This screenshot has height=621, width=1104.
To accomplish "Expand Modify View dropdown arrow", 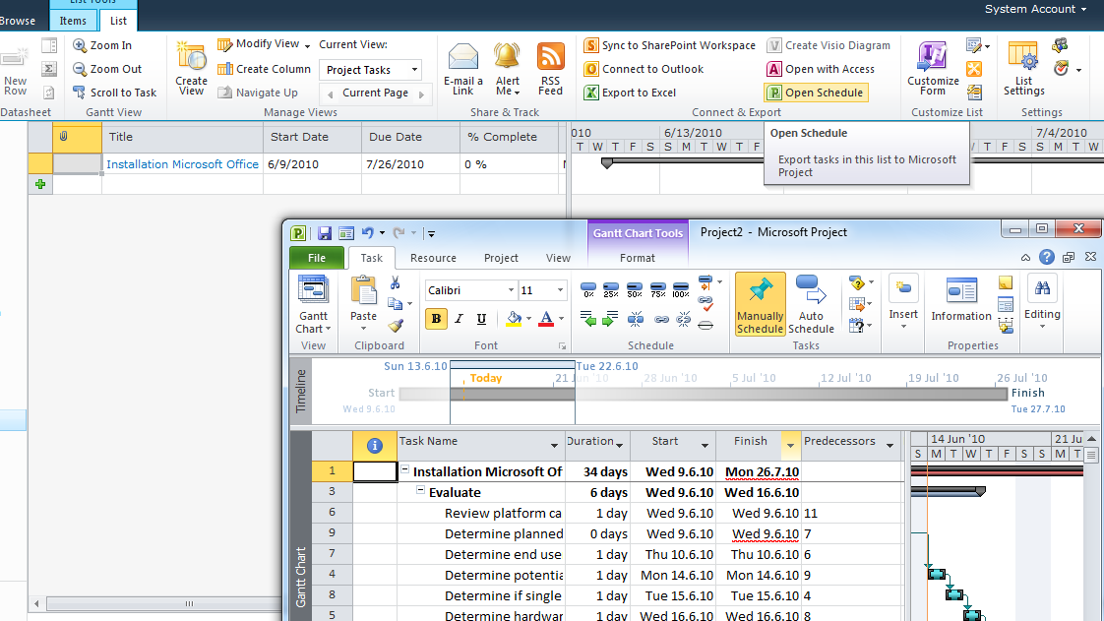I will (x=307, y=45).
